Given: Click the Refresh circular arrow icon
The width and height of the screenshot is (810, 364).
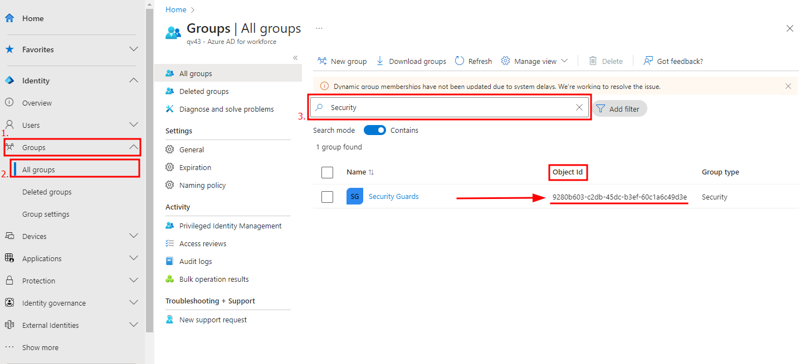Looking at the screenshot, I should click(460, 61).
